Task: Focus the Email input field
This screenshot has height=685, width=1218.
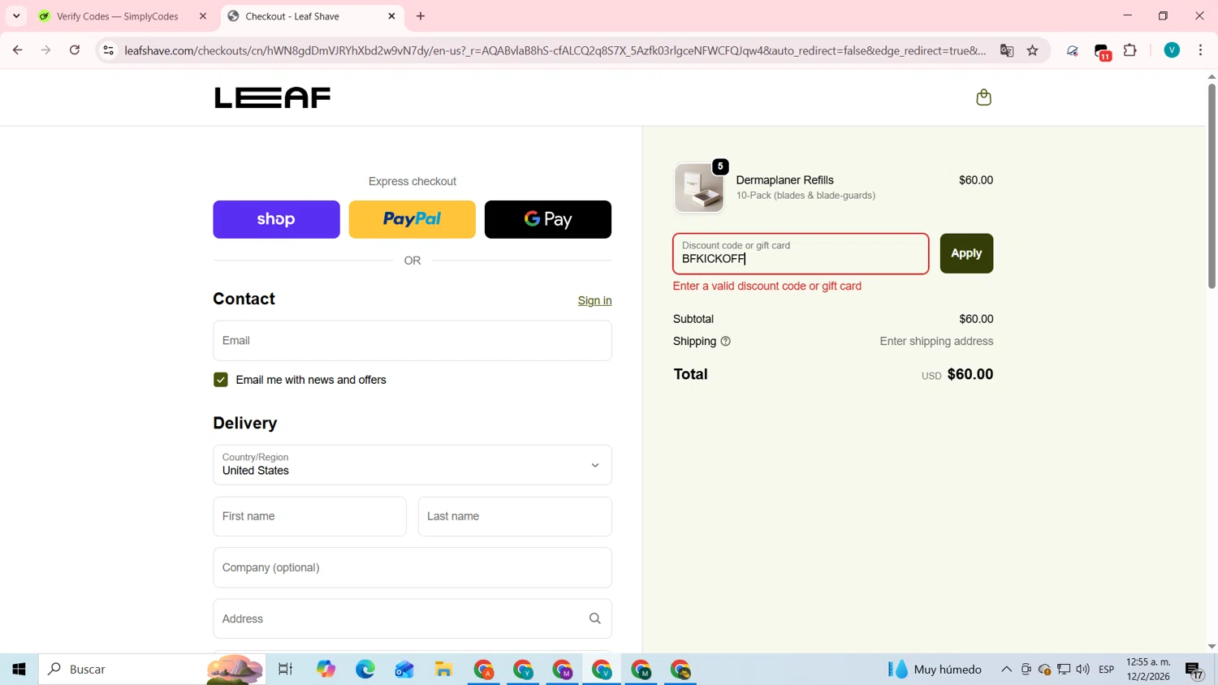Action: (x=412, y=341)
